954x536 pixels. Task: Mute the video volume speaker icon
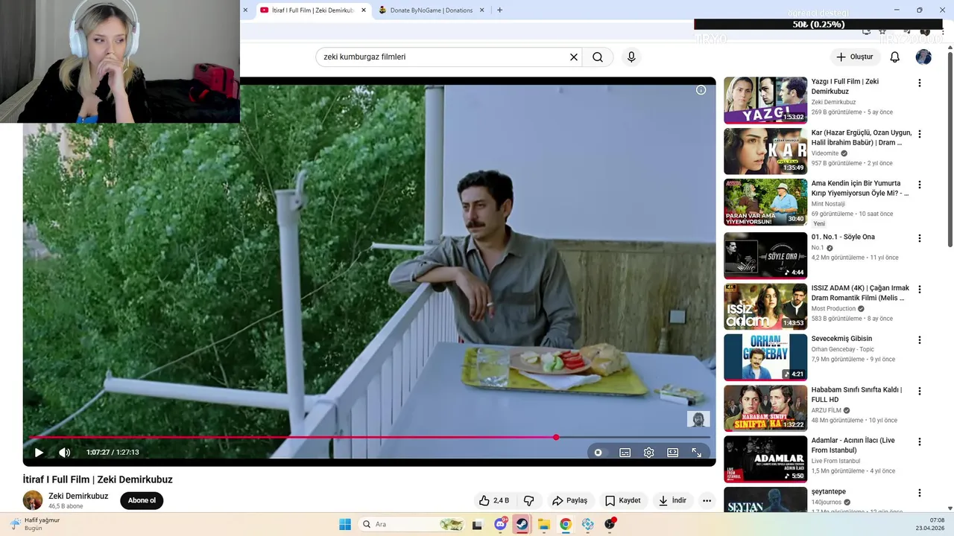(65, 452)
